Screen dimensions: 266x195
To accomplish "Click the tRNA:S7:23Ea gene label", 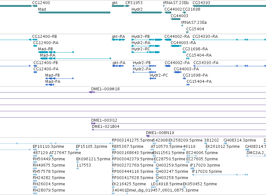I will [194, 22].
